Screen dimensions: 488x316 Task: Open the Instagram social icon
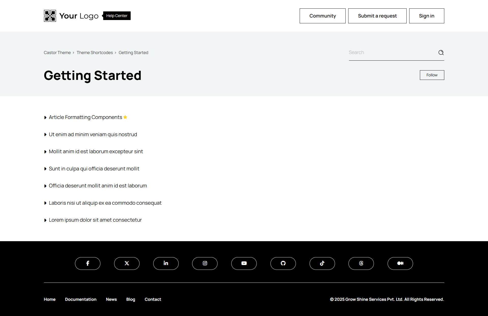click(x=205, y=263)
